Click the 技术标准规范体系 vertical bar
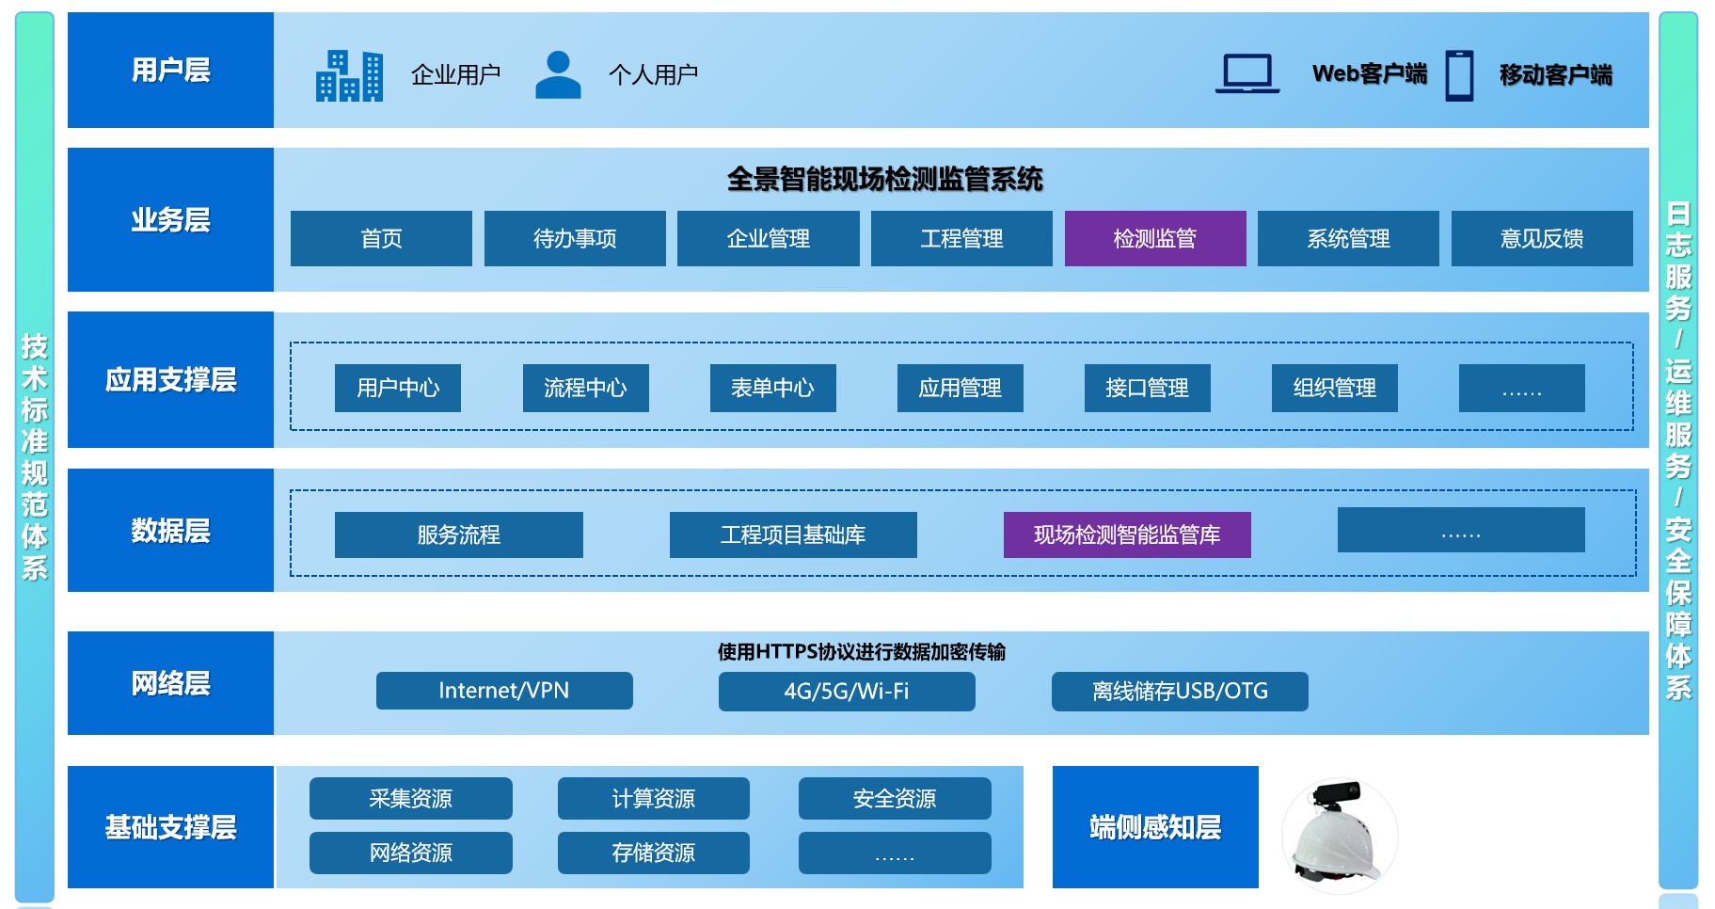This screenshot has height=909, width=1715. point(35,456)
